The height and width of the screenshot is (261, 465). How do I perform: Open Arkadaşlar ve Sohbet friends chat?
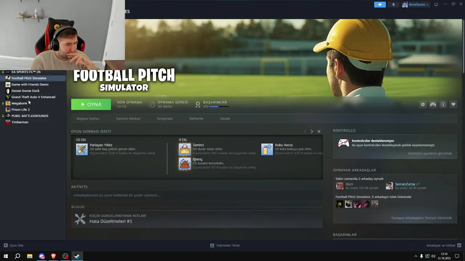tap(444, 245)
